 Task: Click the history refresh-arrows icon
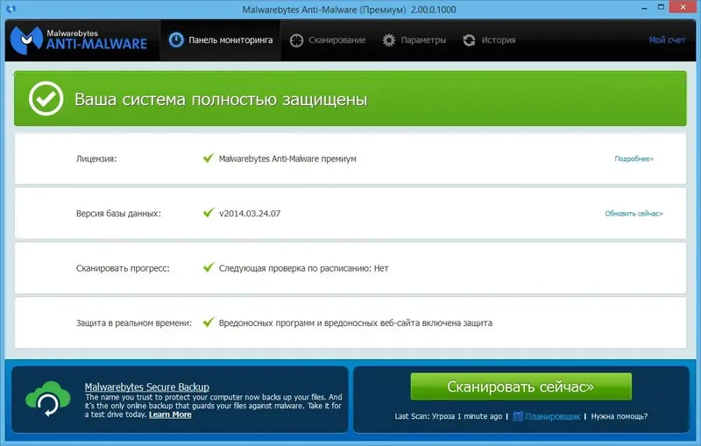[x=469, y=40]
